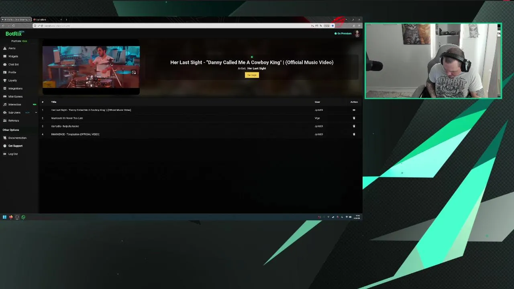Open WhatsApp from the taskbar
514x289 pixels.
tap(23, 217)
